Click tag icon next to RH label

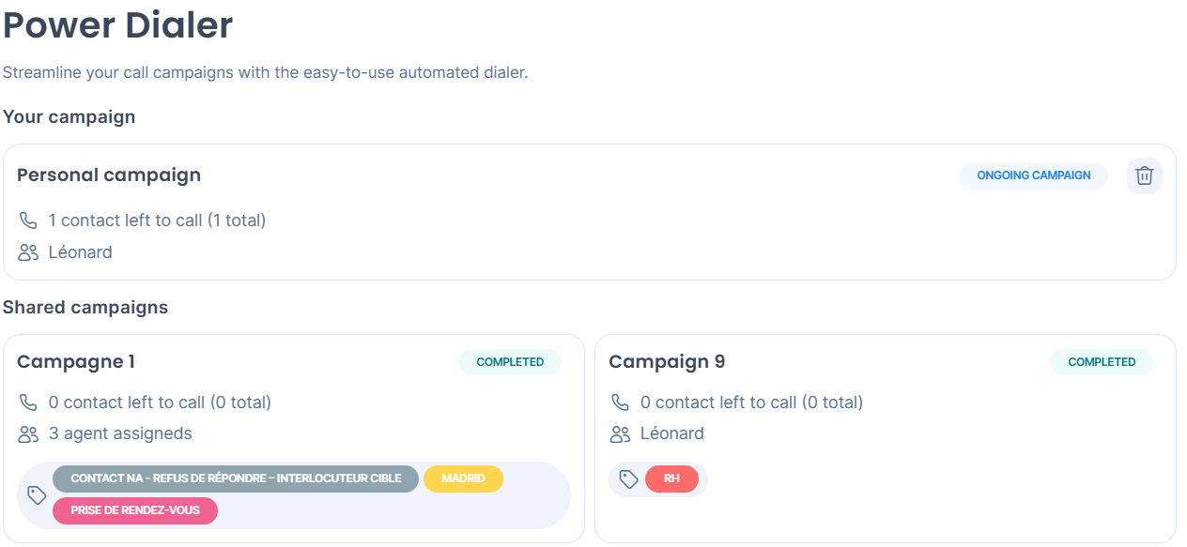[x=629, y=479]
